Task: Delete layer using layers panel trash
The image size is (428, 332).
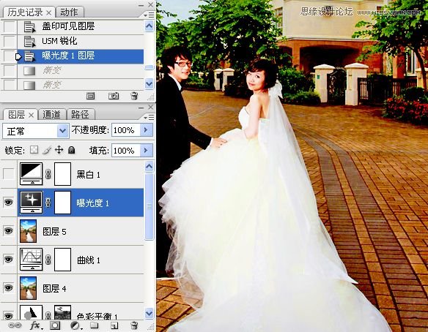Action: pos(134,325)
